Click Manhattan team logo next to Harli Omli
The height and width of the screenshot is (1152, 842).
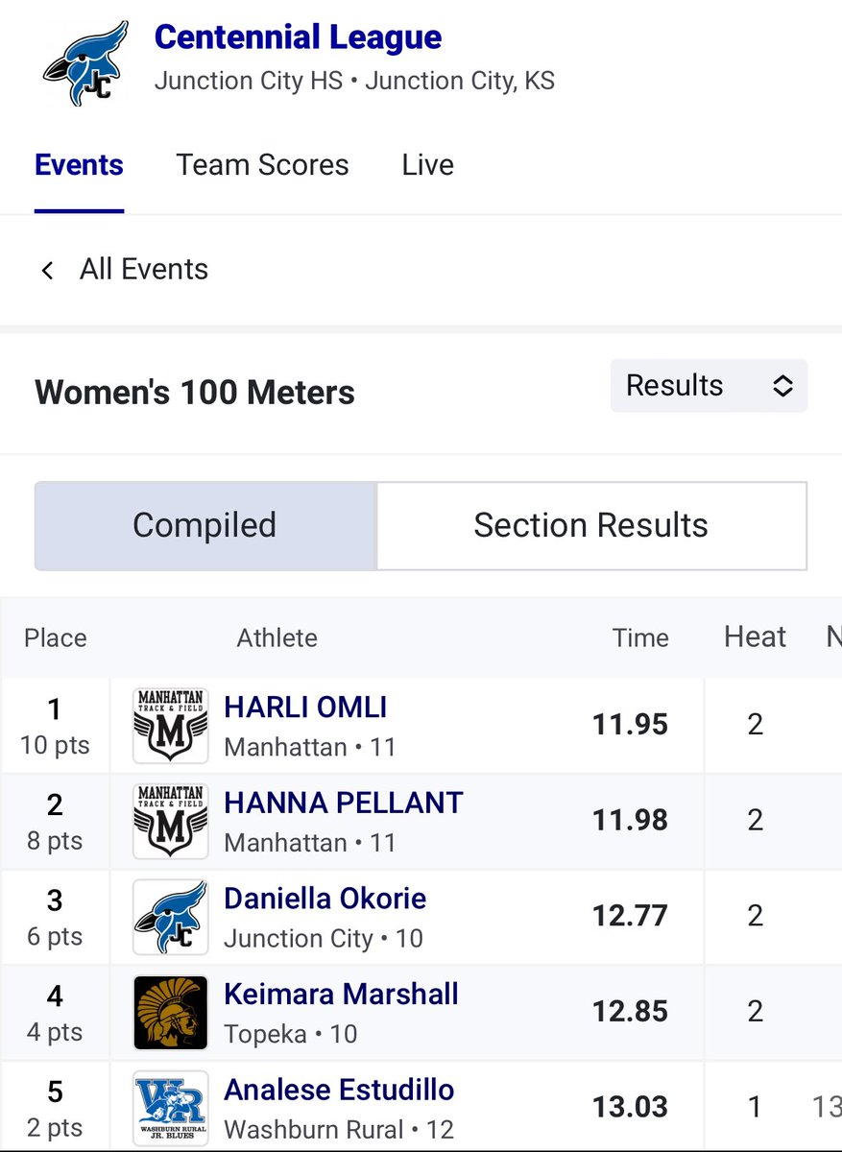click(170, 726)
